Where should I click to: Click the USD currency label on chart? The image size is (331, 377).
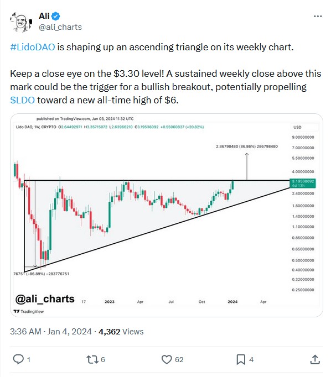(297, 127)
